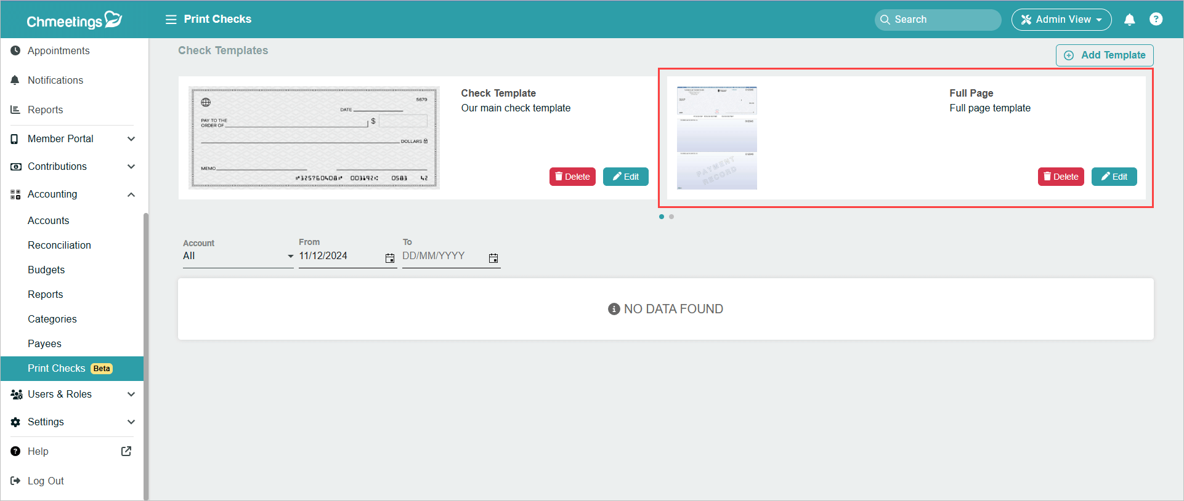Go to Payees in the sidebar
Image resolution: width=1184 pixels, height=501 pixels.
tap(44, 343)
